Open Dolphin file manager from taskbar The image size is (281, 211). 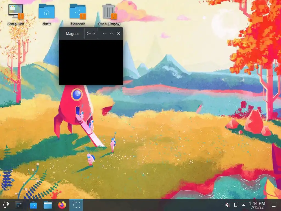tap(48, 205)
